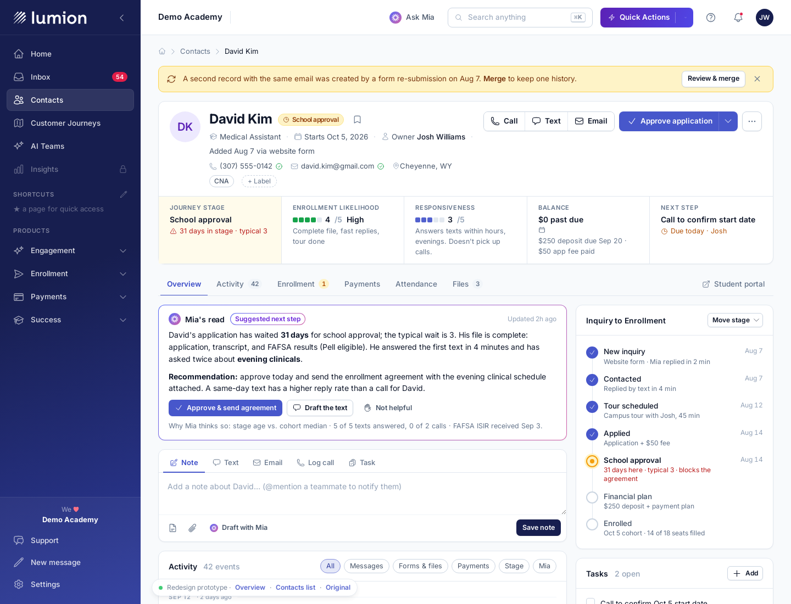Navigate to the Contacts breadcrumb
The width and height of the screenshot is (791, 604).
(x=195, y=51)
